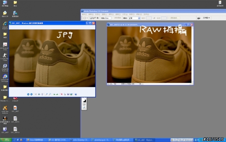226x142 pixels.
Task: Go to next image in Picture Viewer
Action: point(31,94)
